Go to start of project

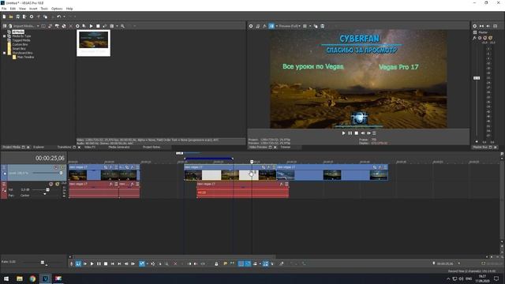tap(112, 263)
